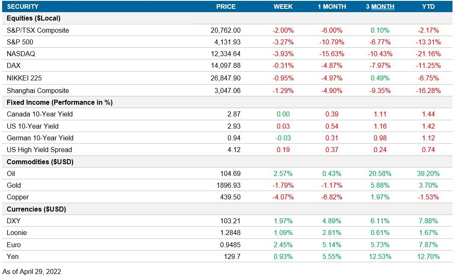Sort by the PRICE column header

(x=226, y=7)
